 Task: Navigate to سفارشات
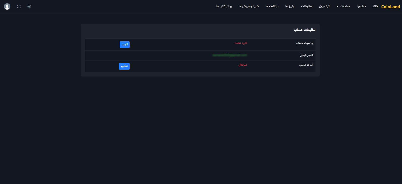(x=307, y=6)
